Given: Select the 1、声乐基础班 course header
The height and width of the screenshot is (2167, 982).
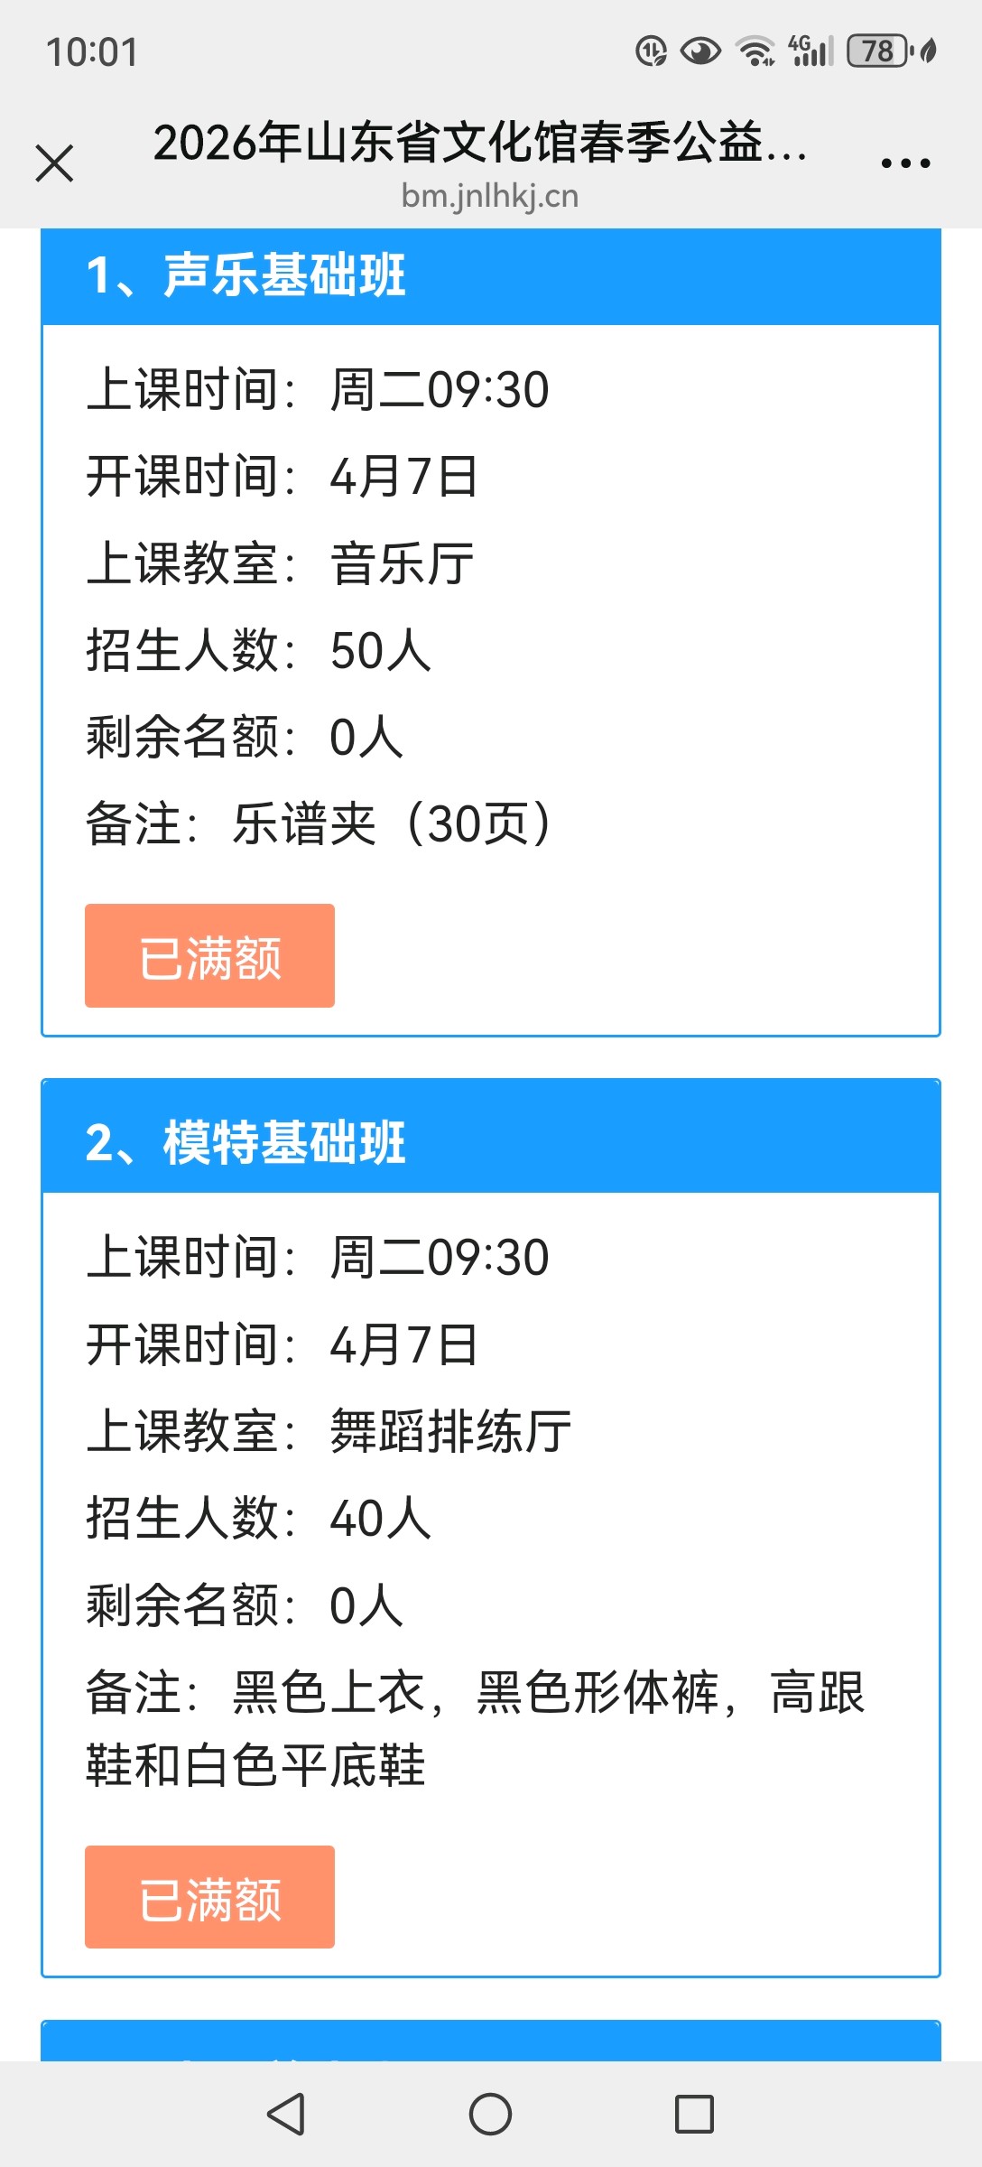Looking at the screenshot, I should tap(245, 275).
